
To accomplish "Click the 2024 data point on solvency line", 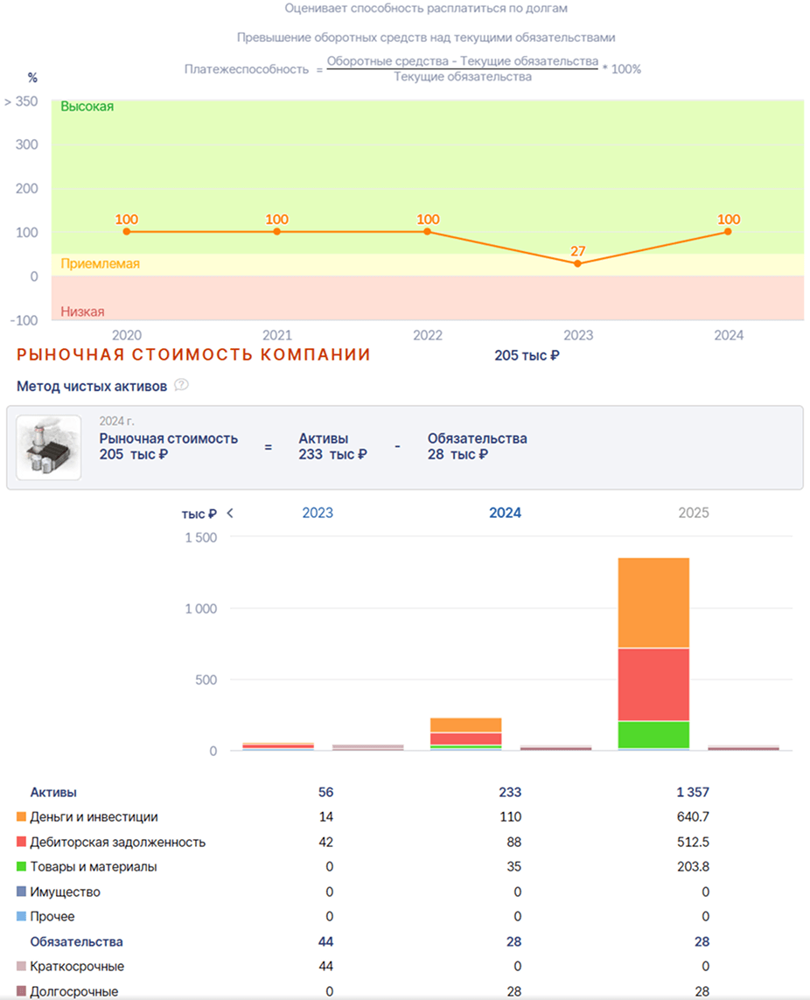I will point(729,232).
